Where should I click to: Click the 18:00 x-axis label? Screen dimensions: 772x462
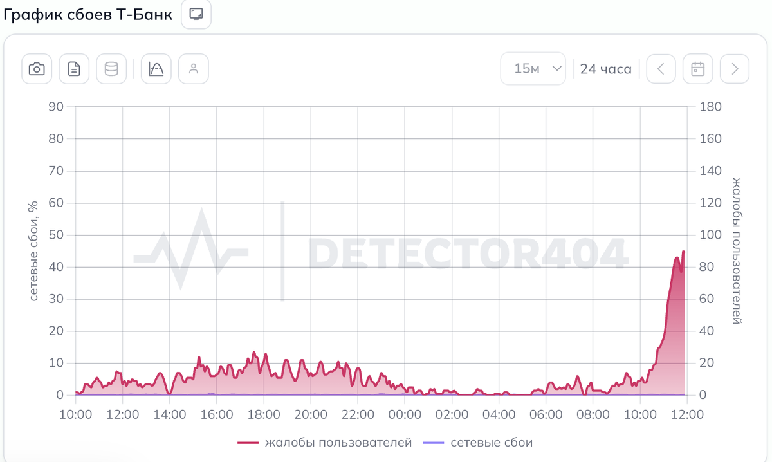coord(264,414)
